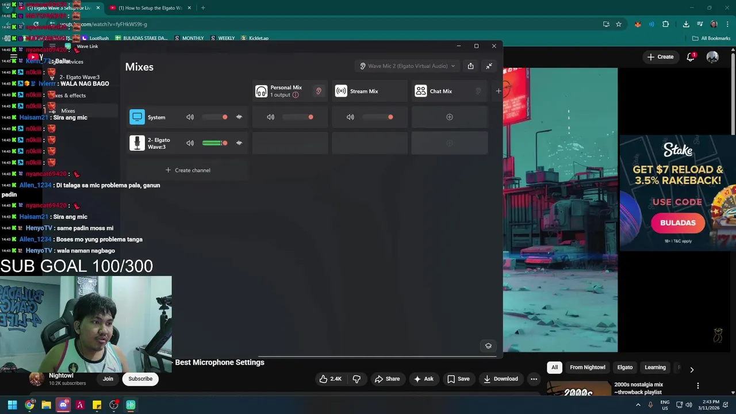The width and height of the screenshot is (736, 414).
Task: Like the video with 2.4K likes
Action: tap(331, 379)
